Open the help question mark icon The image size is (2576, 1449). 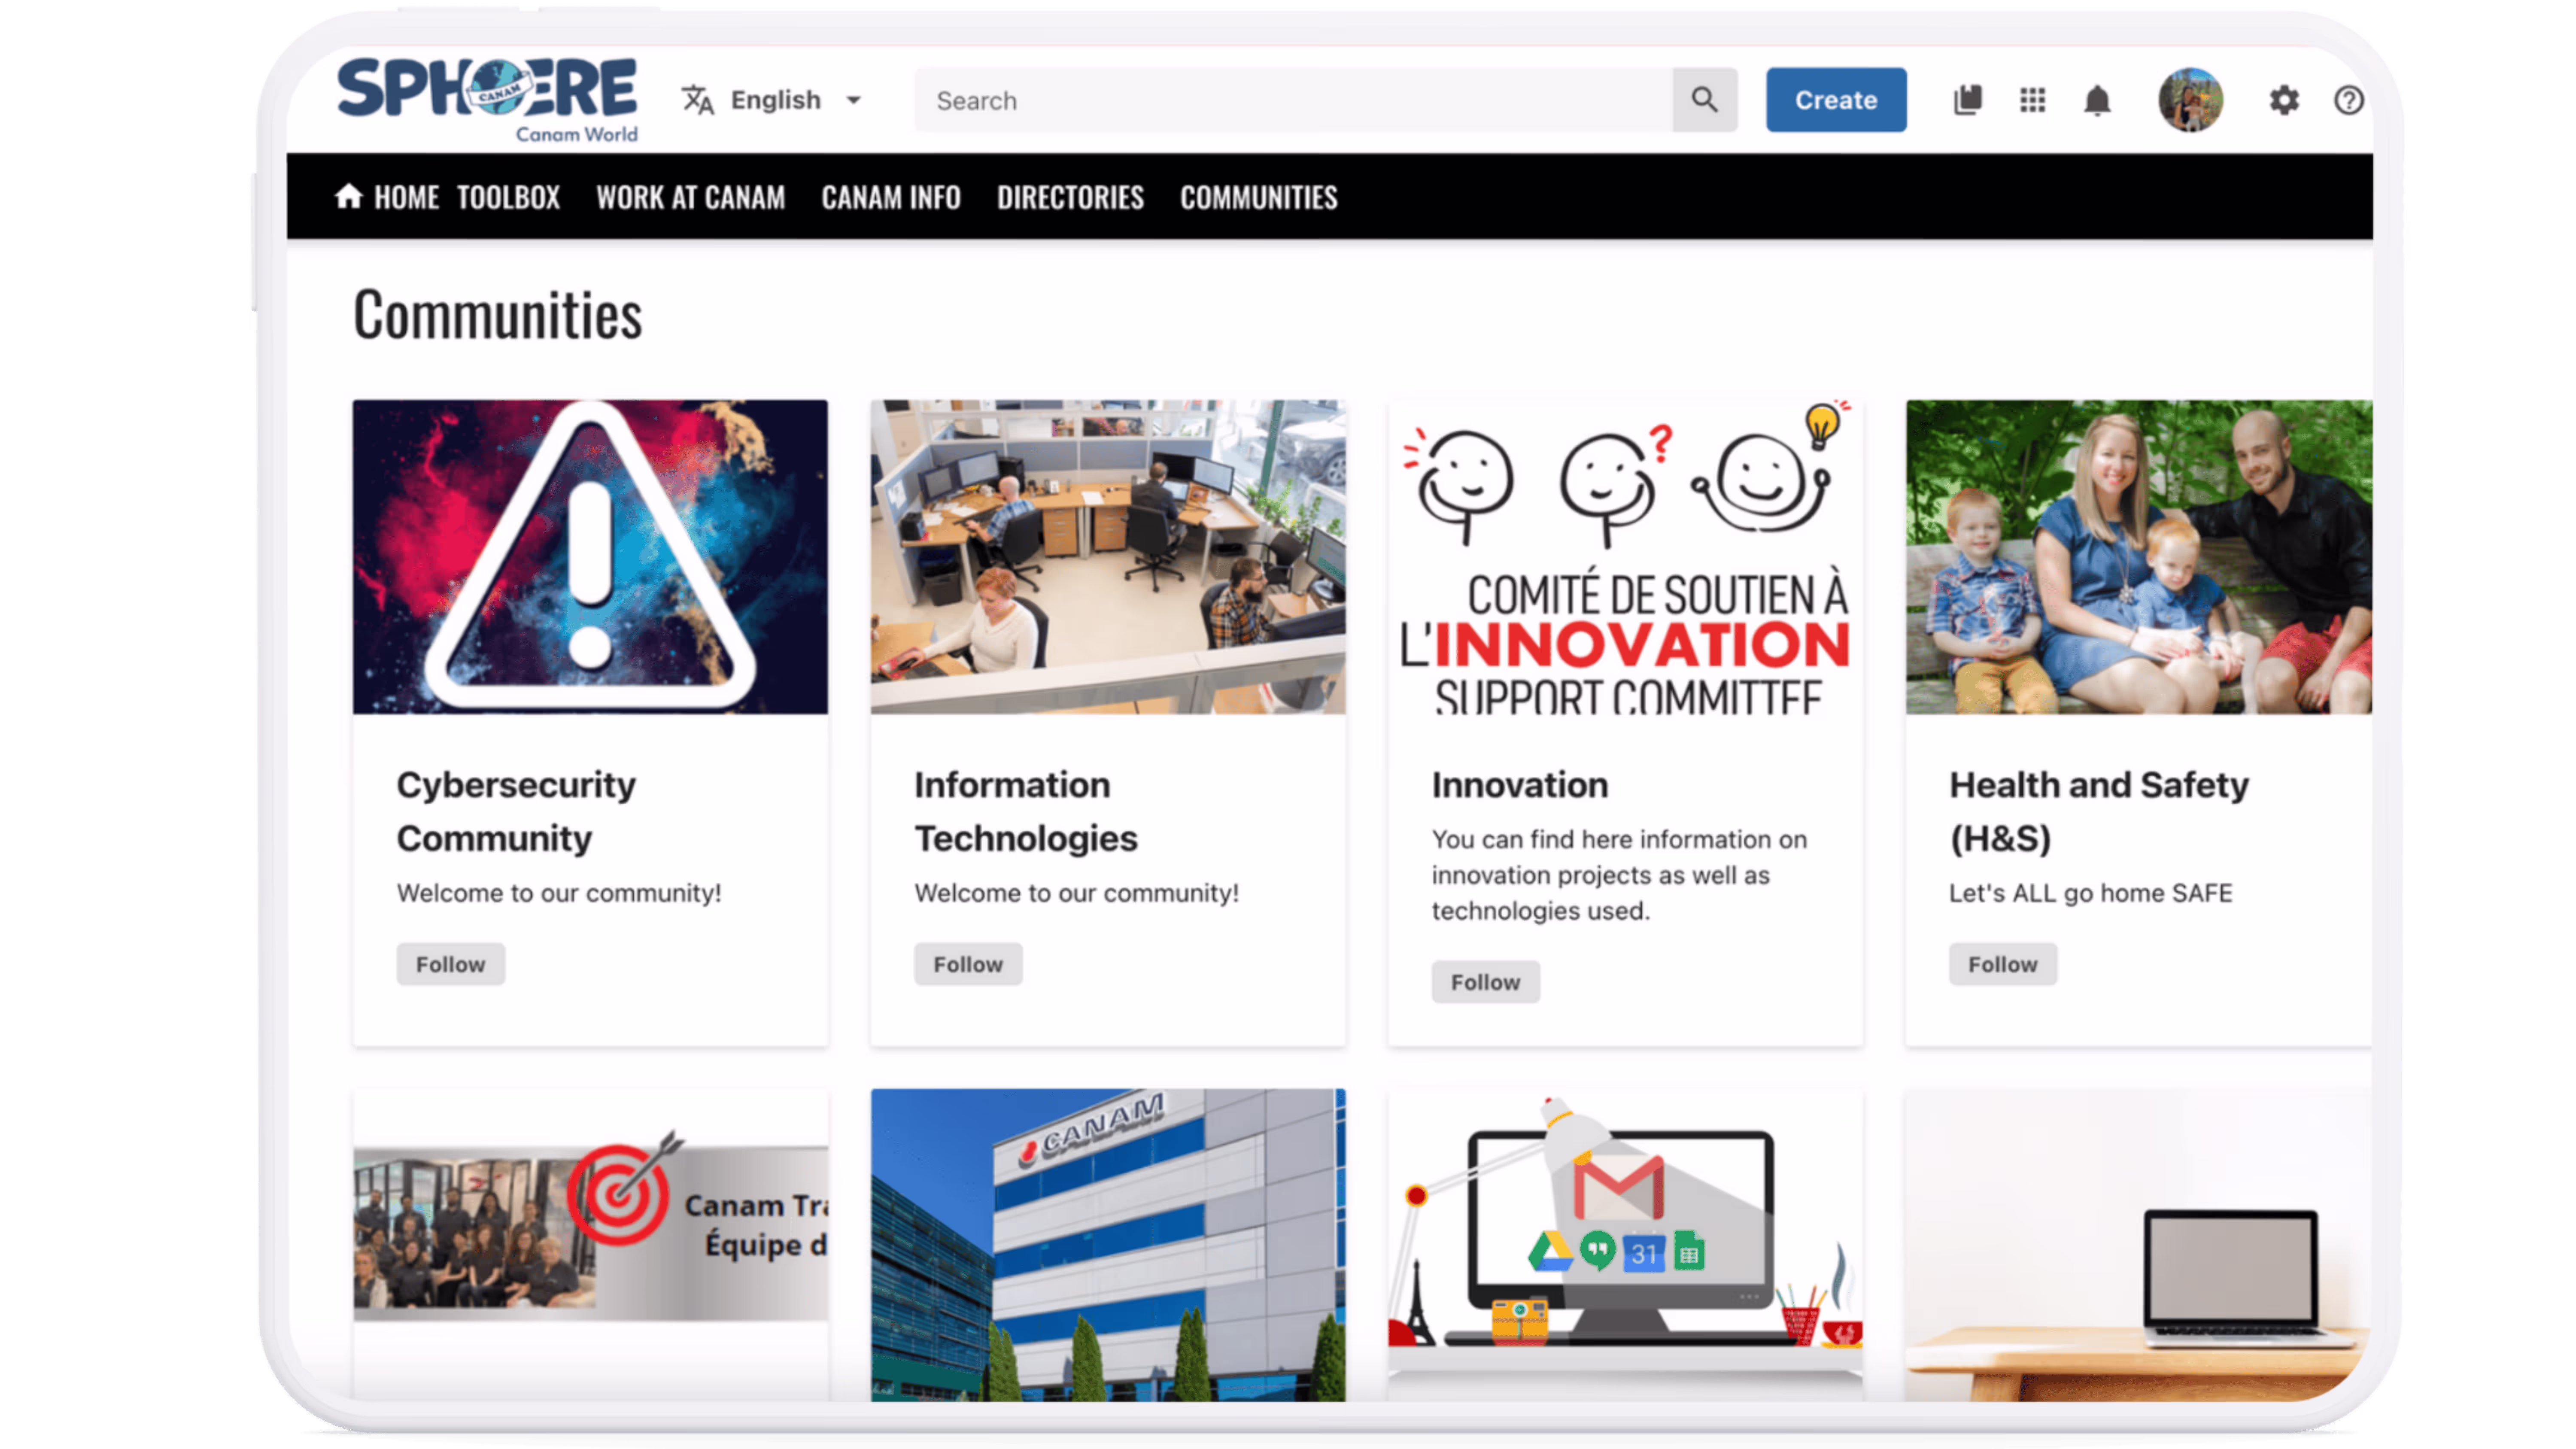tap(2348, 100)
